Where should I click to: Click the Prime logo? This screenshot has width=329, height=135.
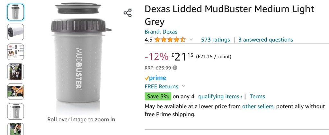tap(155, 78)
